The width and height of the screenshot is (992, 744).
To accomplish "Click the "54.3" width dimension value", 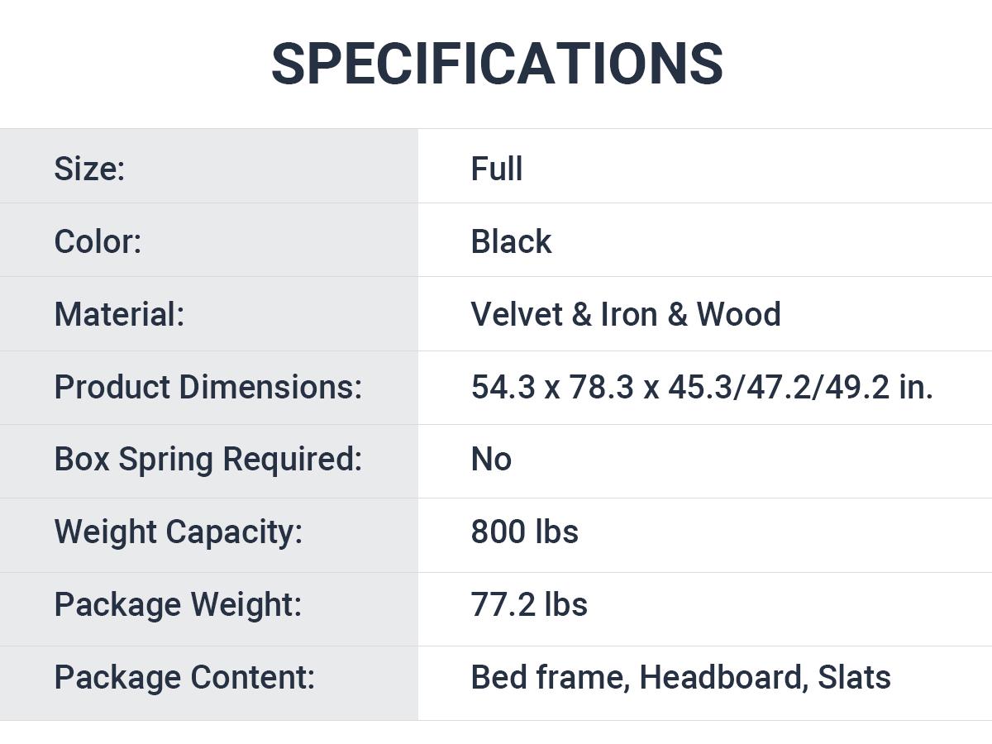I will point(503,387).
